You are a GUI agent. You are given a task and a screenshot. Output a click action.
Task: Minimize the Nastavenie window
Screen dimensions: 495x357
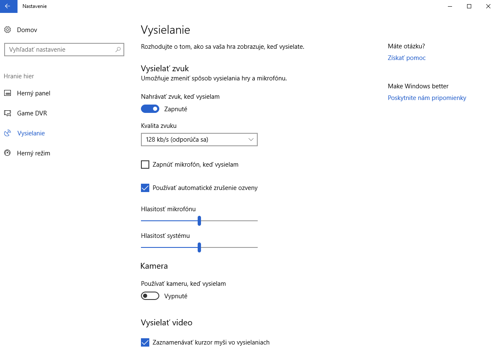(x=450, y=6)
